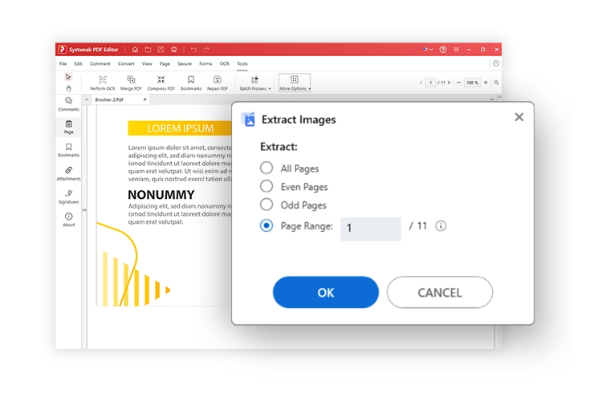594x401 pixels.
Task: Open the Bookmarks sidebar panel
Action: pos(68,150)
